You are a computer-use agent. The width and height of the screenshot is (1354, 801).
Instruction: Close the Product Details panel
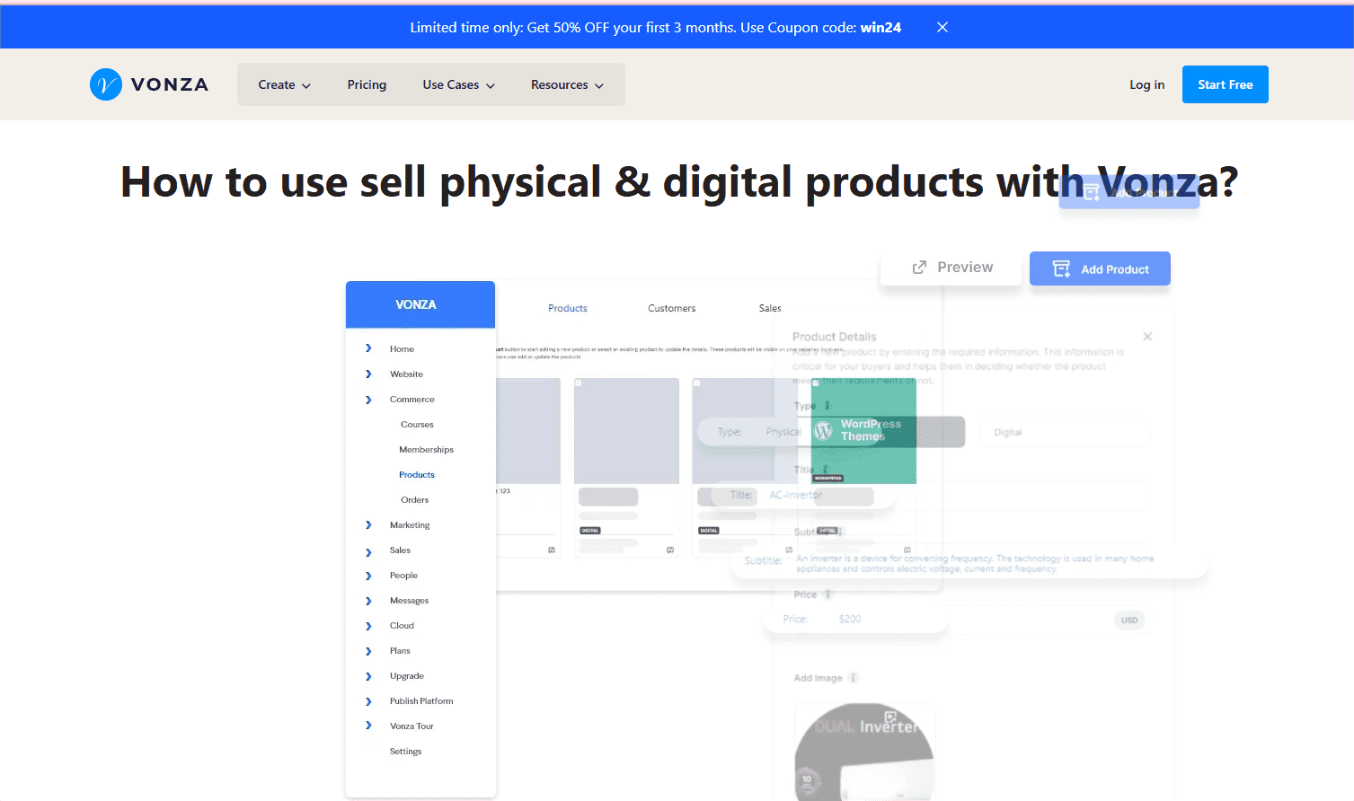pyautogui.click(x=1147, y=337)
